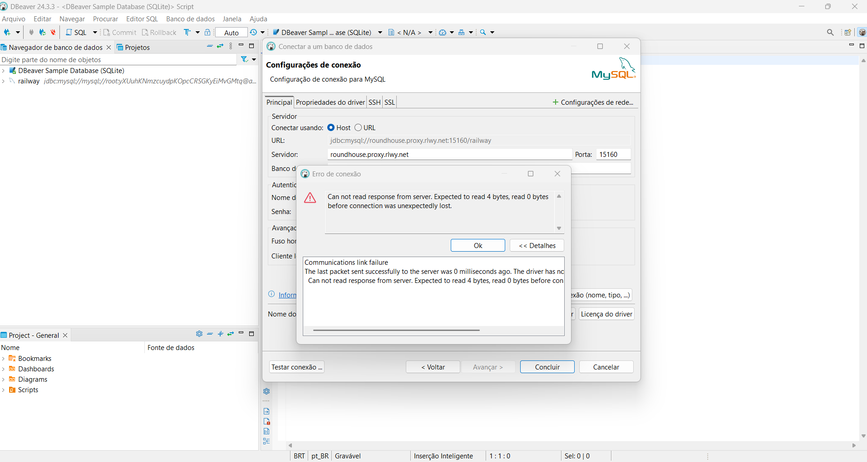Screen dimensions: 867x462
Task: Click the Servidor host input field
Action: coord(449,155)
